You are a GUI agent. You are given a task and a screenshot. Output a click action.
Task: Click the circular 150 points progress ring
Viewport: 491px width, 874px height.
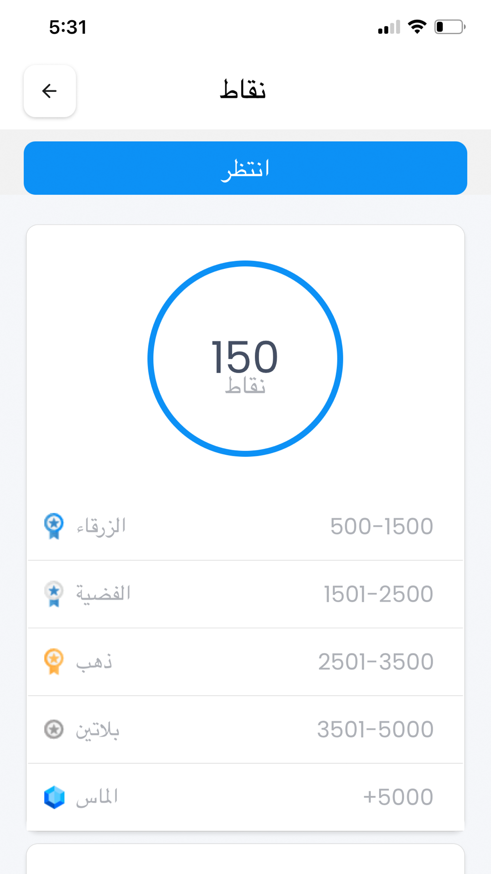pos(245,358)
